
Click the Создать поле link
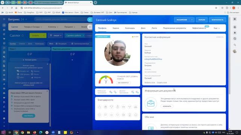click(x=162, y=82)
